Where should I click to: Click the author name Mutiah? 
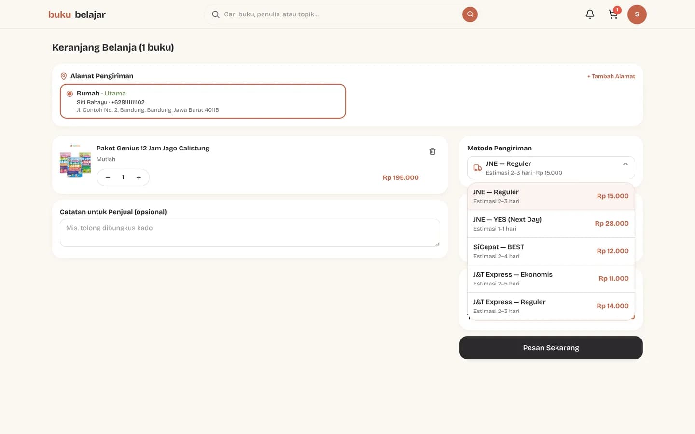(x=106, y=159)
